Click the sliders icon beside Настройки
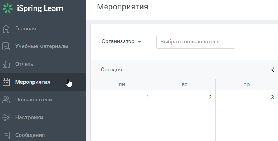Viewport: 278px width, 141px height. point(6,117)
